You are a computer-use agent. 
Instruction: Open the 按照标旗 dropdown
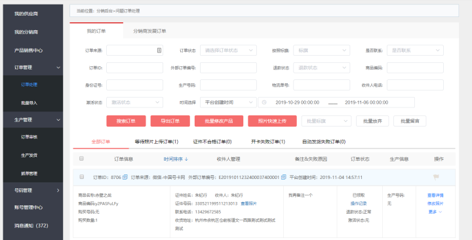(321, 50)
